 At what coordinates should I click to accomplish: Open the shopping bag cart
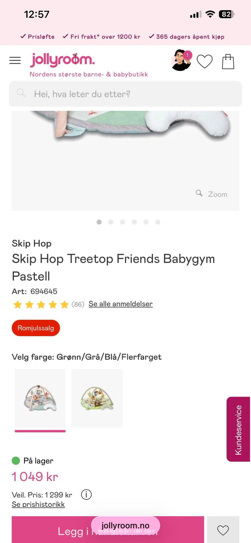[228, 61]
